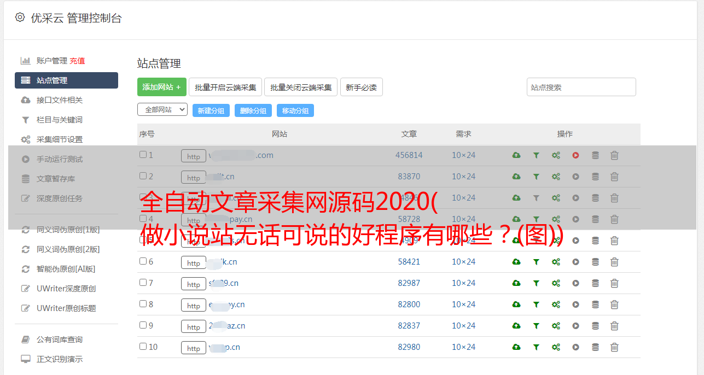Click filter icon in row 83870
The image size is (704, 375).
tap(536, 177)
